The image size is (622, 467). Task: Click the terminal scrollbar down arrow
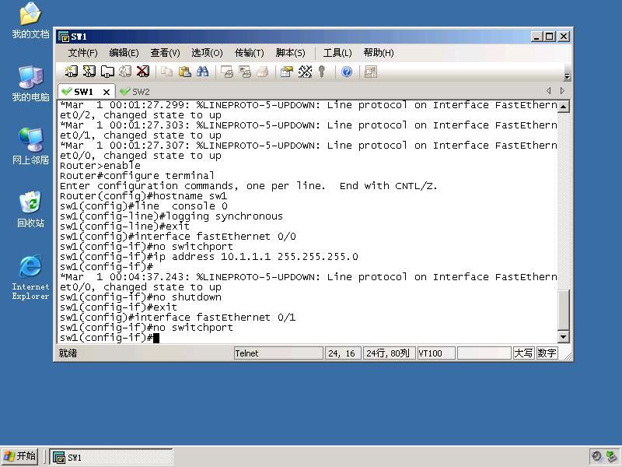click(563, 337)
